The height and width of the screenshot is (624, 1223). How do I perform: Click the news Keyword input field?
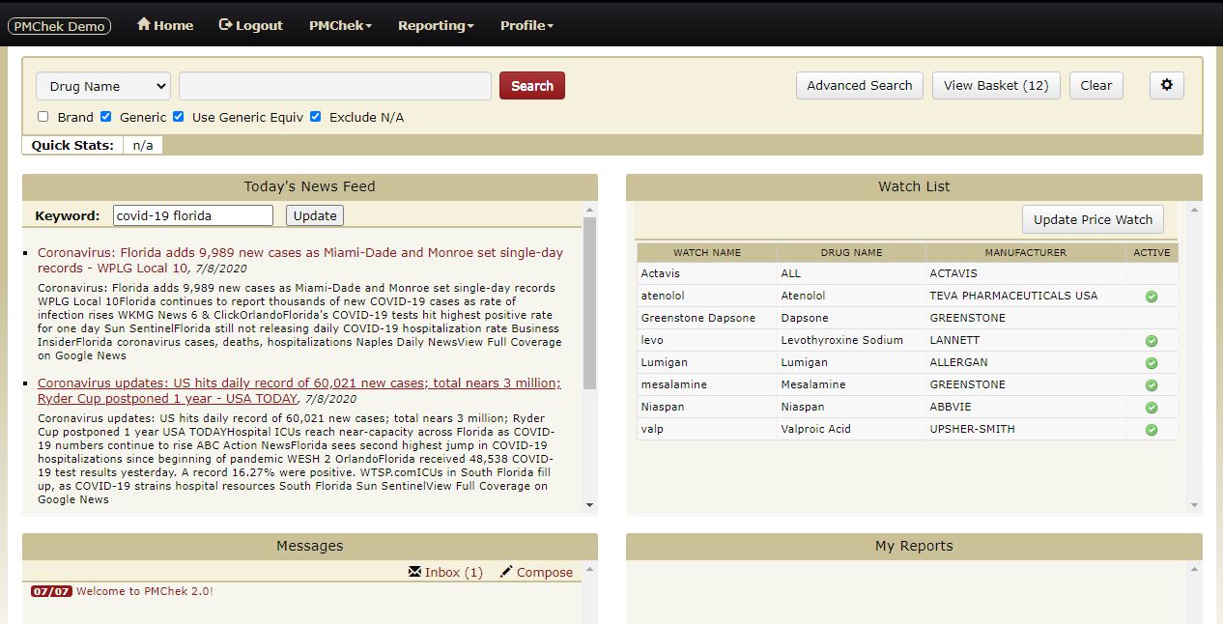(x=193, y=215)
